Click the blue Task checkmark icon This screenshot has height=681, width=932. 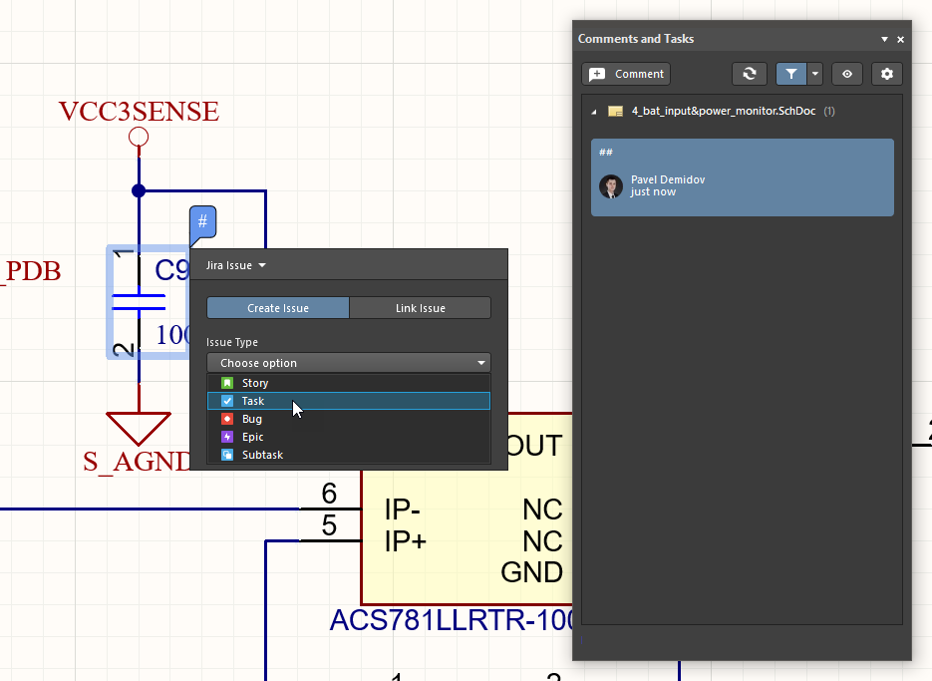coord(227,401)
